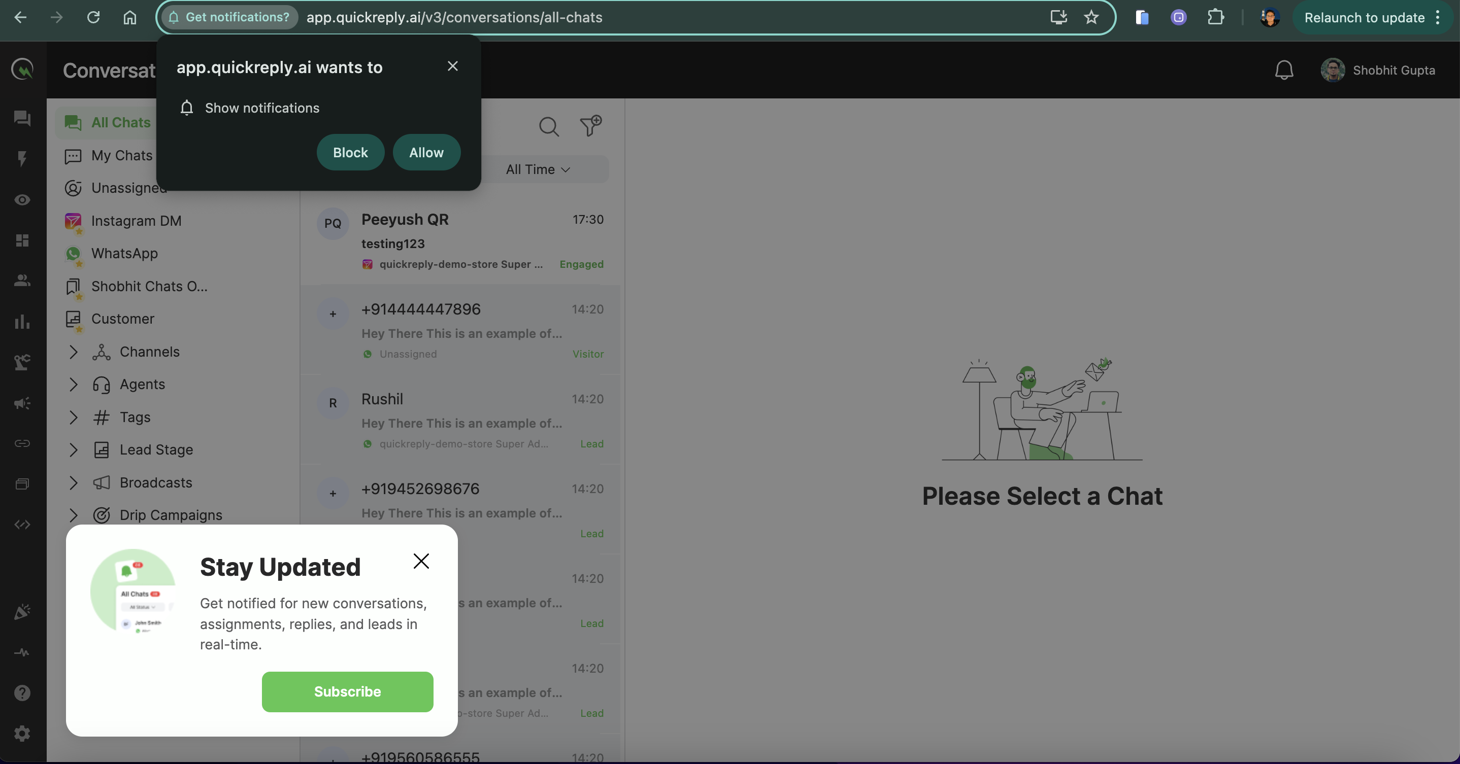
Task: Click the purple extension icon in browser toolbar
Action: tap(1178, 18)
